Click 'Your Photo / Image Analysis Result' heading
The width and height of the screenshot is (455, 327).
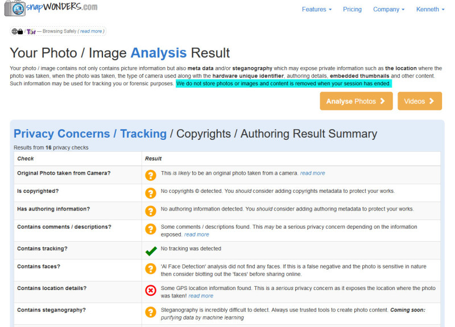tap(120, 53)
